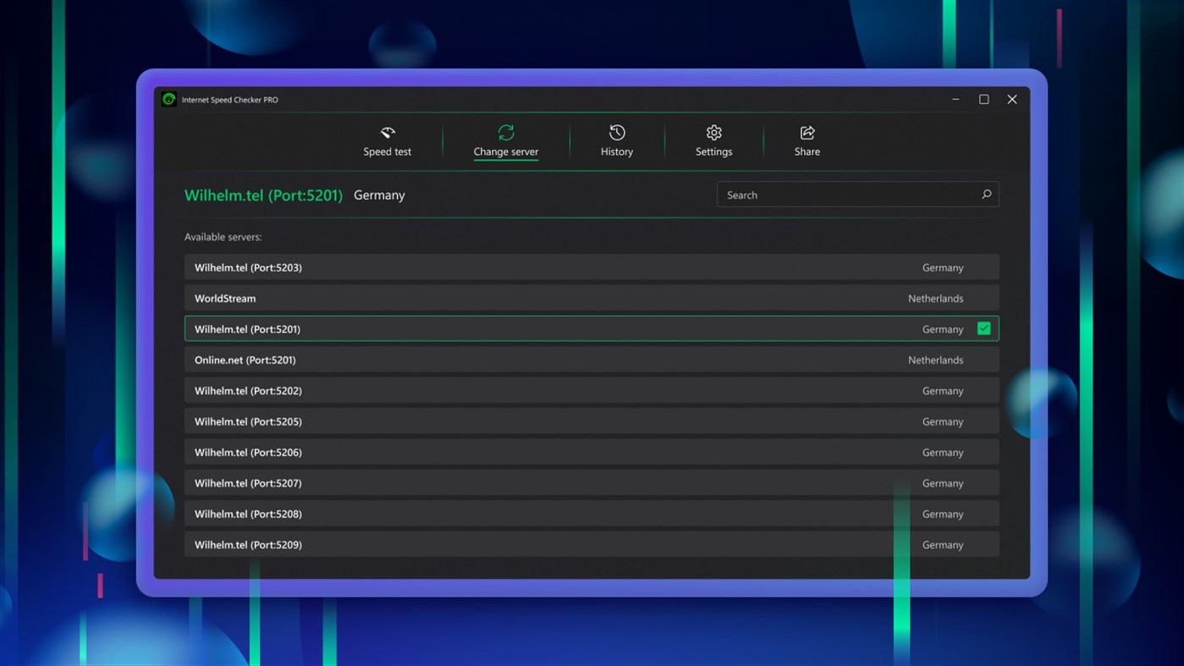
Task: Pick server Wilhelm.tel (Port:5207)
Action: click(592, 483)
